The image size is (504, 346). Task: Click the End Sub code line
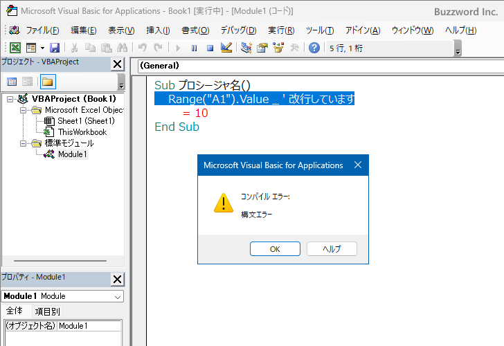(177, 127)
